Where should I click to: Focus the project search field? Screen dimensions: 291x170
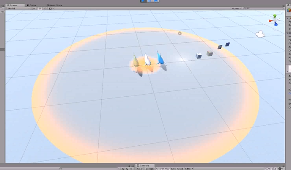click(89, 169)
